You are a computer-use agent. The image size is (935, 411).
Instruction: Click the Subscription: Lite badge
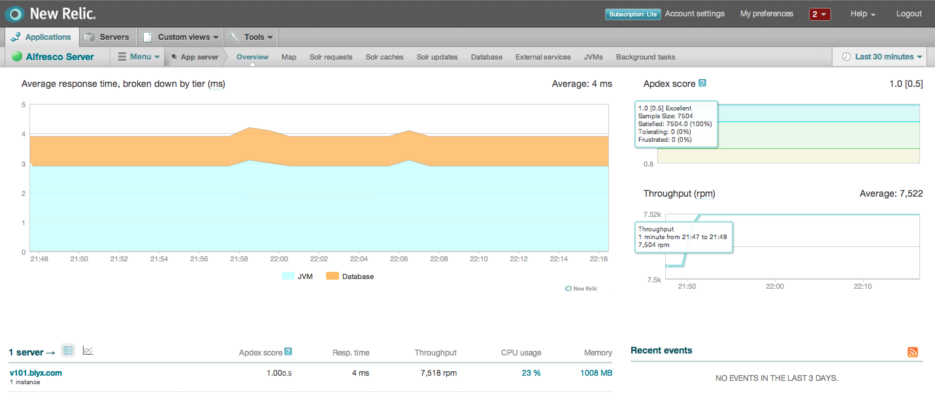[x=633, y=14]
